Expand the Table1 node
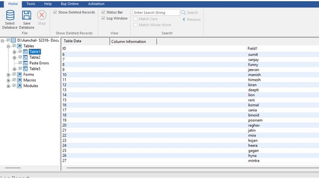The width and height of the screenshot is (319, 179). tap(14, 52)
